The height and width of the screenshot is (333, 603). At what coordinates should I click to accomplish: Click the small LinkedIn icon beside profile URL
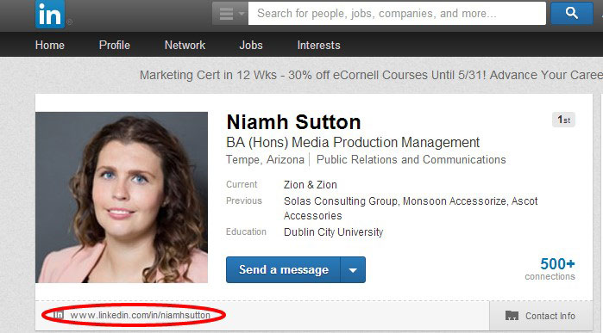point(59,315)
